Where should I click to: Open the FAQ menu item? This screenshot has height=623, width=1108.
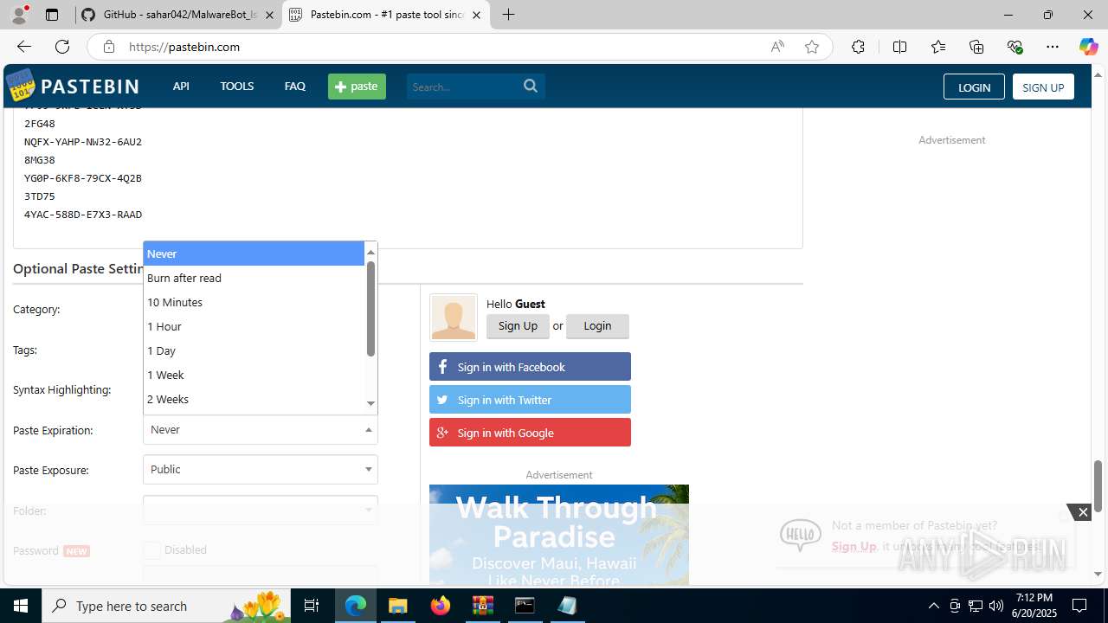pos(295,86)
